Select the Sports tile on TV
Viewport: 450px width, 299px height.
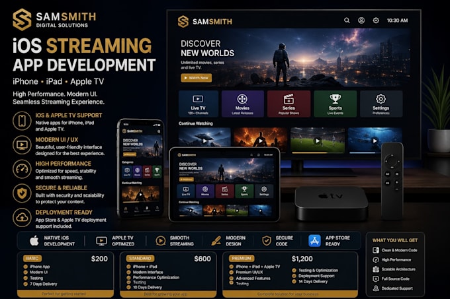[336, 104]
